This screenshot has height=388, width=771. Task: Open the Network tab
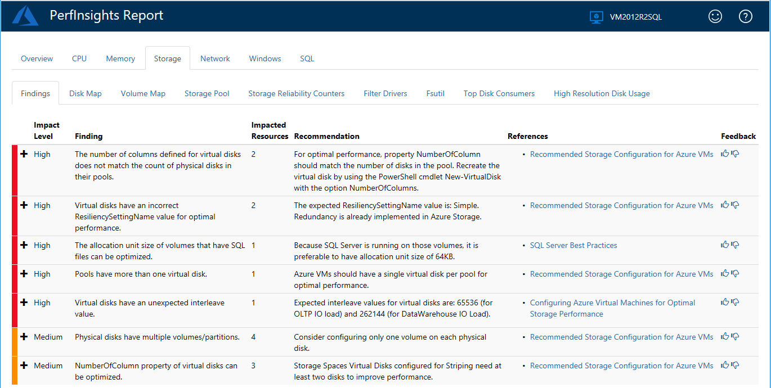pyautogui.click(x=215, y=58)
